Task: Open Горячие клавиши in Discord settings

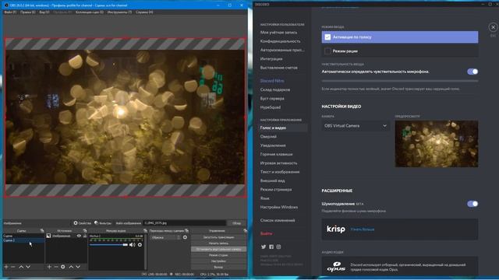Action: (276, 154)
